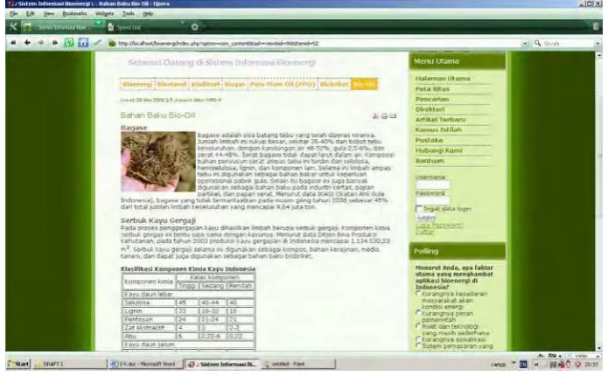Close the Sistem Informasi tab
This screenshot has width=608, height=376.
pyautogui.click(x=99, y=24)
